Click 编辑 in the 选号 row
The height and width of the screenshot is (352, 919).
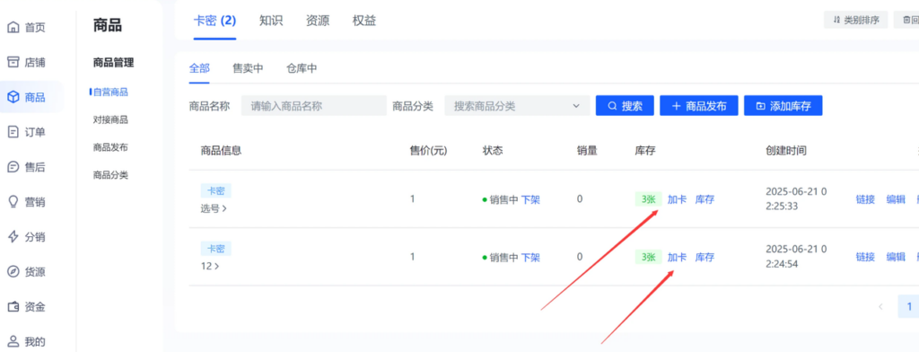click(x=897, y=199)
